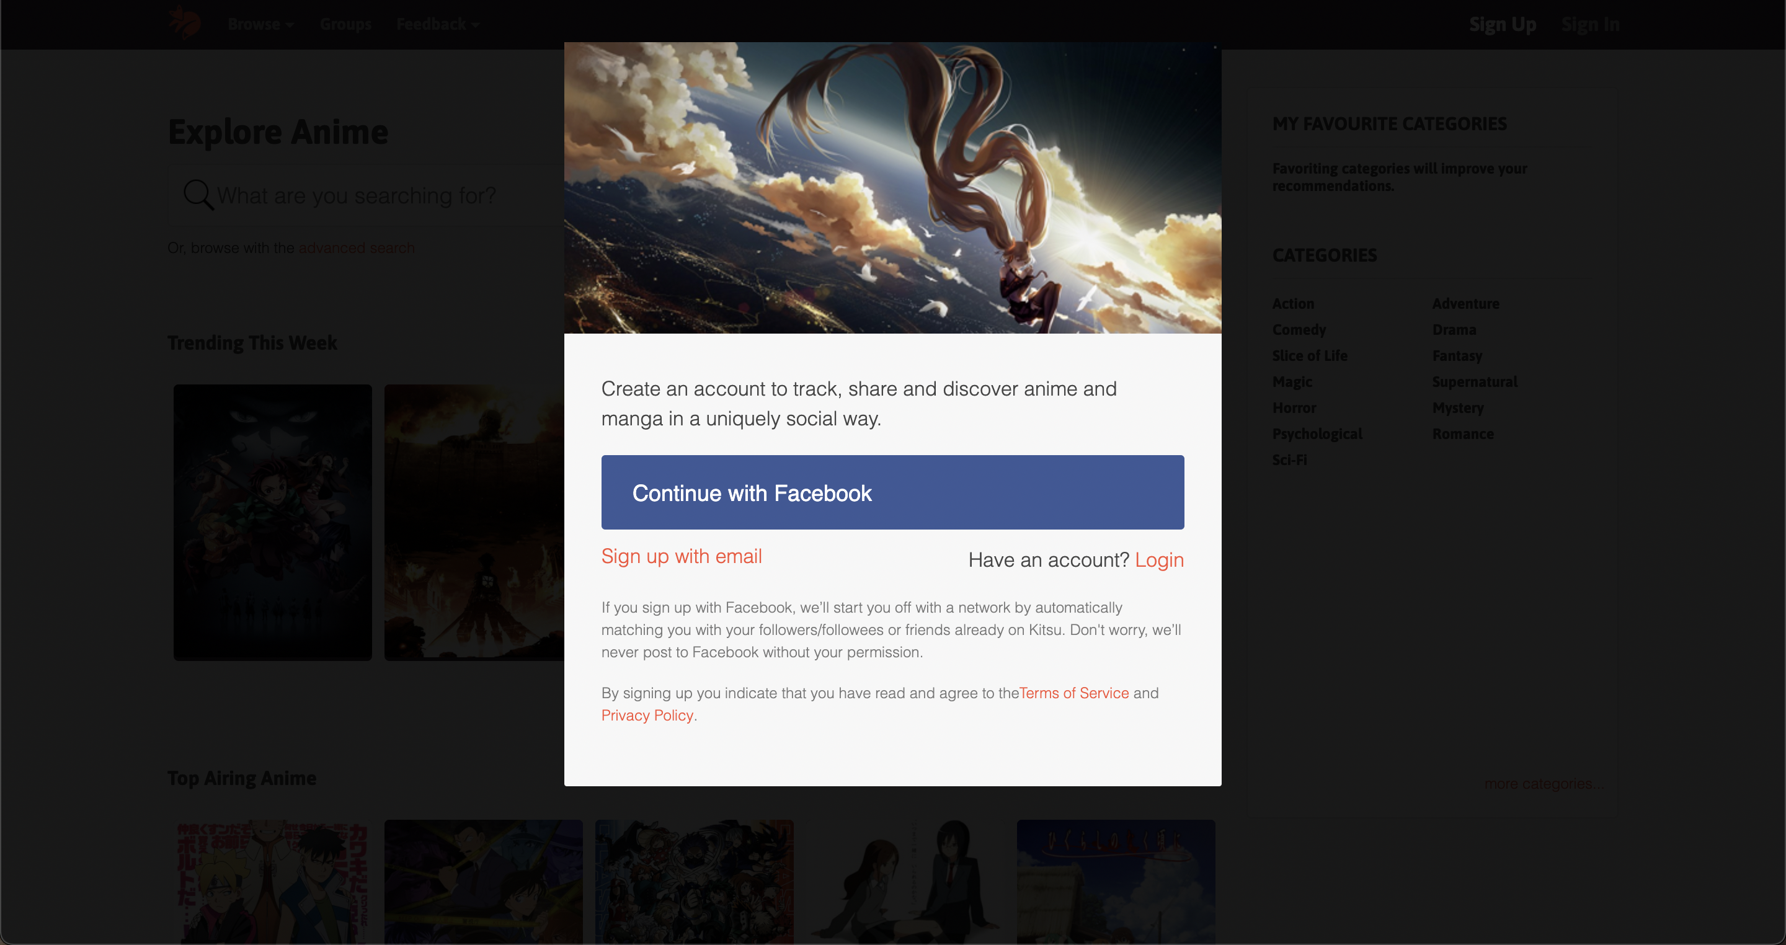
Task: Click the Kitsu fox logo icon
Action: click(x=184, y=23)
